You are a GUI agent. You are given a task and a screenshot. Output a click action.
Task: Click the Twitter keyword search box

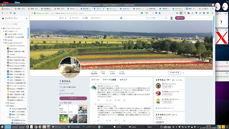click(x=156, y=18)
